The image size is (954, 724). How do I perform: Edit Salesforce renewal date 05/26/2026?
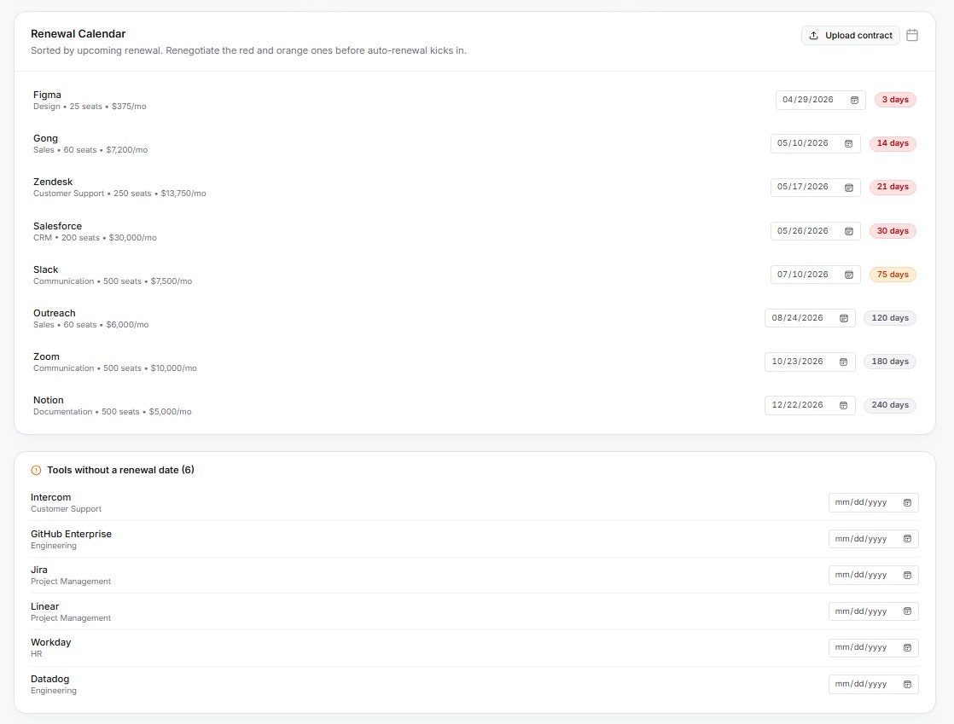tap(815, 231)
